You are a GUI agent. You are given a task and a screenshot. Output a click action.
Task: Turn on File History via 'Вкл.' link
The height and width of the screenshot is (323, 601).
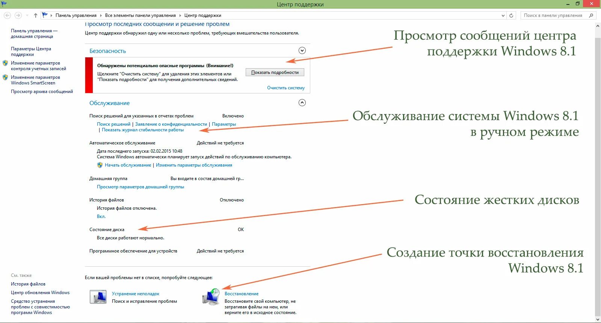coord(101,216)
